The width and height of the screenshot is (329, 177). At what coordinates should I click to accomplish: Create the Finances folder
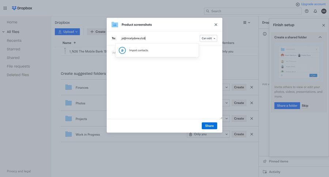239,87
